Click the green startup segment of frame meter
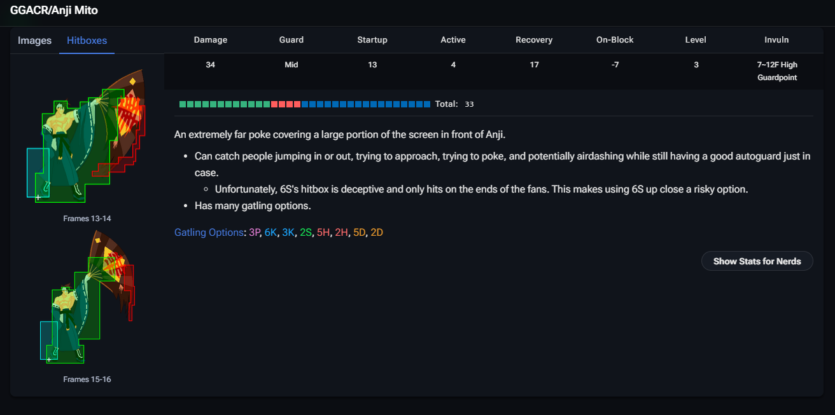Viewport: 835px width, 415px height. 225,104
